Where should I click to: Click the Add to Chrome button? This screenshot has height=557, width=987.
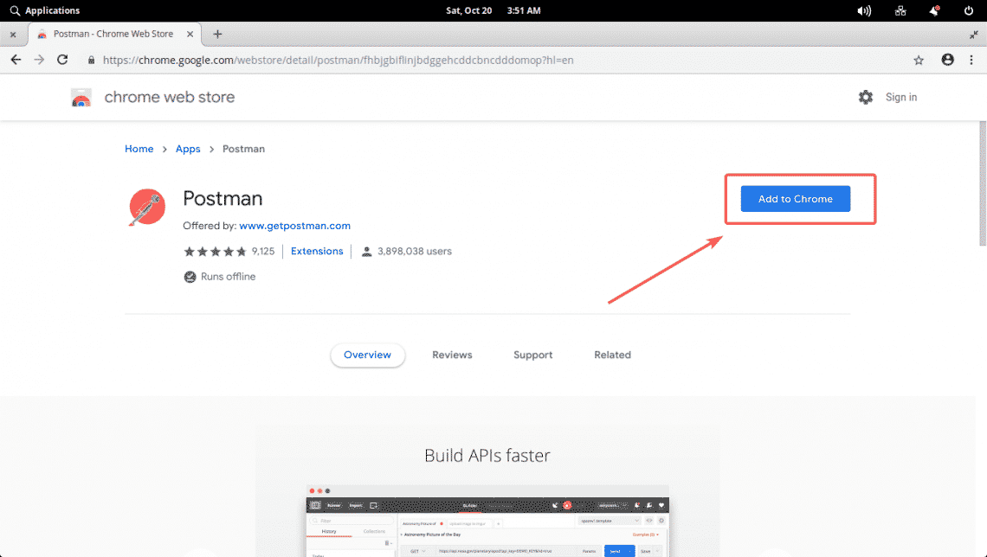point(795,199)
